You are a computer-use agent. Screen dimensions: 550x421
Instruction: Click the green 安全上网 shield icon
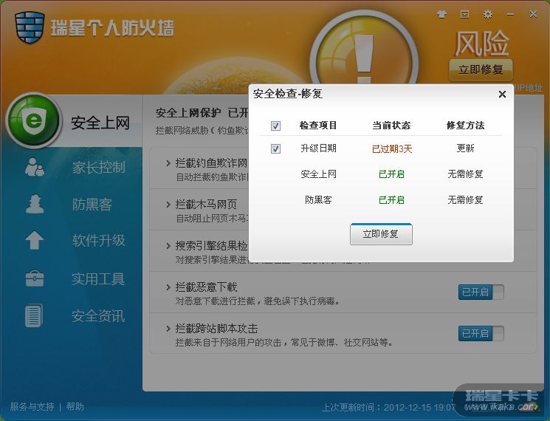pyautogui.click(x=34, y=120)
